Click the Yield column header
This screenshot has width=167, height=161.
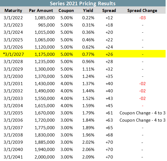88,11
